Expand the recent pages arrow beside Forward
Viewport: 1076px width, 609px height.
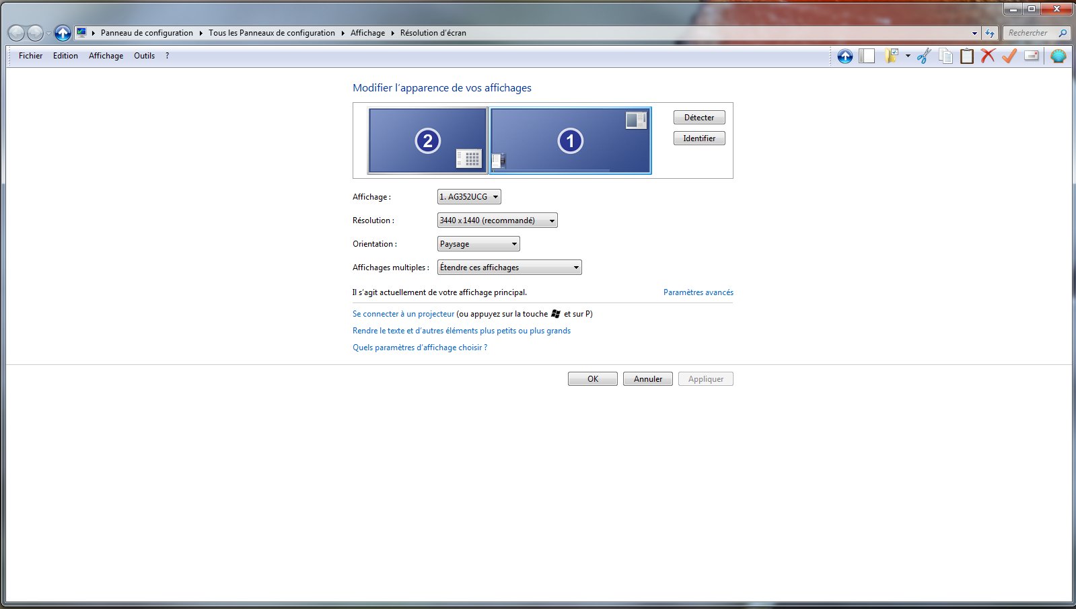click(x=48, y=33)
